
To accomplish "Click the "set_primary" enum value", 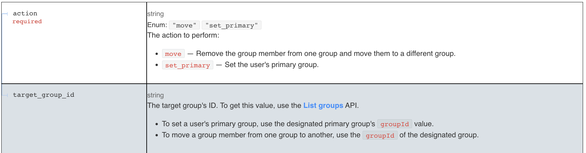I will (x=231, y=25).
